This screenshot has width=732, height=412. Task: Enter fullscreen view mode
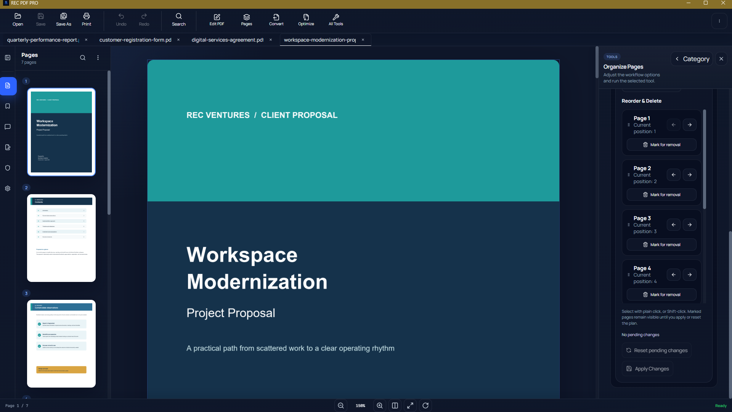coord(410,406)
